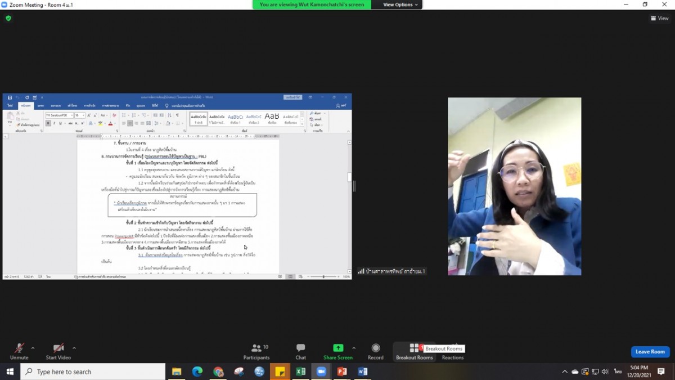This screenshot has height=380, width=675.
Task: Click the speaker's video thumbnail
Action: tap(514, 186)
